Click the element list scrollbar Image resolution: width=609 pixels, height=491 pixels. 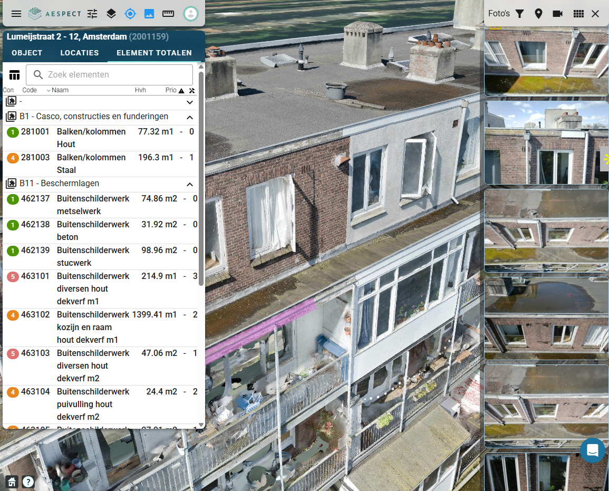click(x=201, y=179)
